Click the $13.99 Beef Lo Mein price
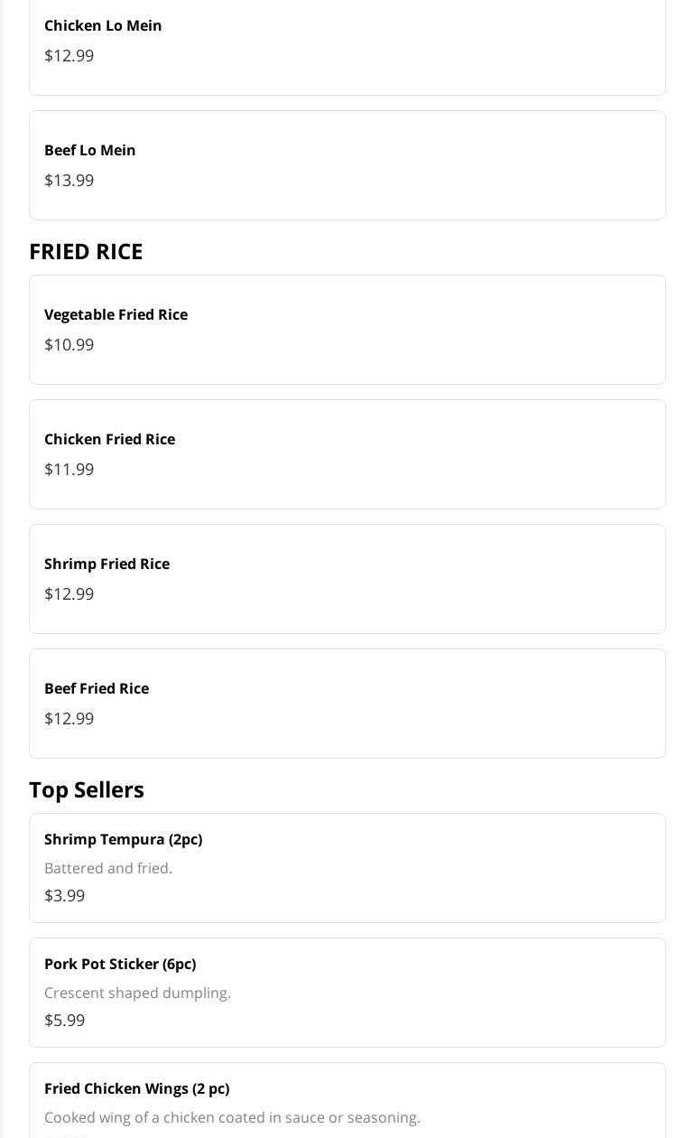695x1138 pixels. coord(69,181)
